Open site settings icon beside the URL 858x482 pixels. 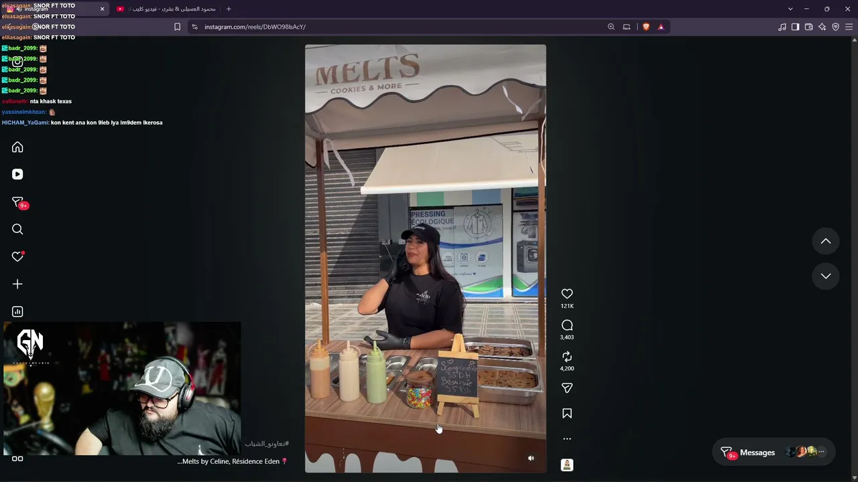(x=194, y=27)
